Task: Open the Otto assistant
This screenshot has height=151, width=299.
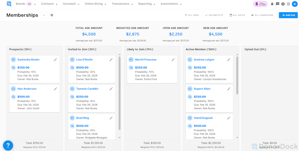Action: [260, 4]
